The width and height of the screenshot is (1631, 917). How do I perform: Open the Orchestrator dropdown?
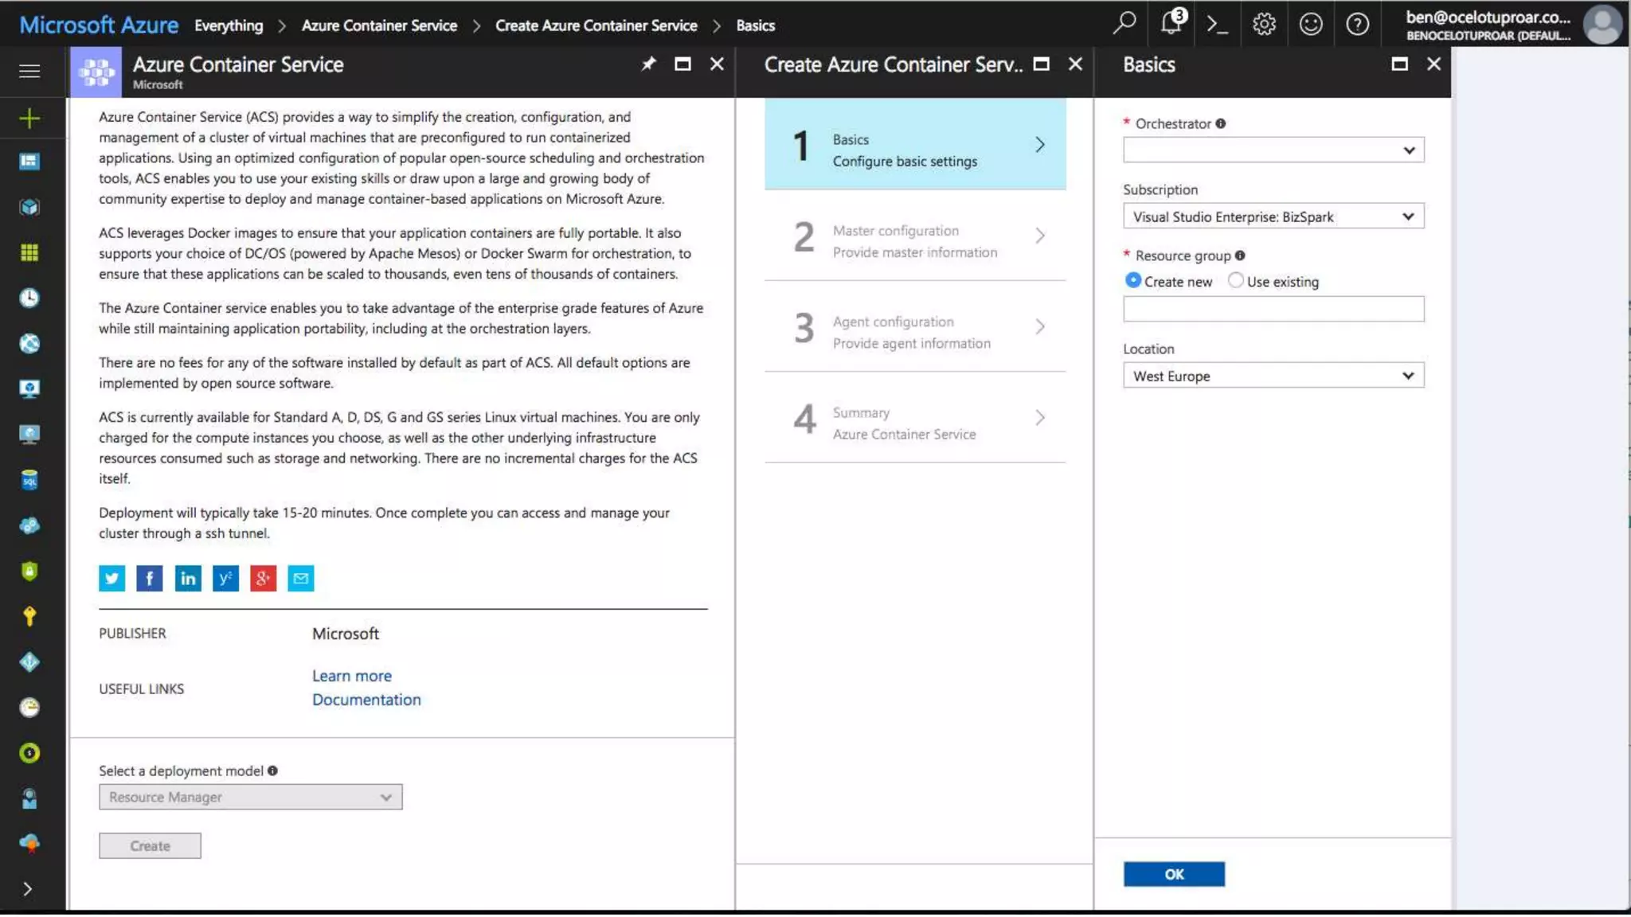coord(1273,150)
